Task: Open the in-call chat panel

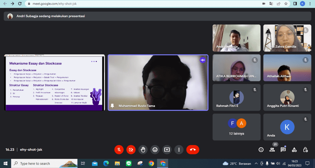Action: point(283,150)
